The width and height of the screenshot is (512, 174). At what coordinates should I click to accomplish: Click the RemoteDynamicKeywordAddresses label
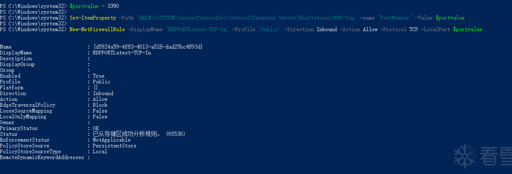pos(43,157)
